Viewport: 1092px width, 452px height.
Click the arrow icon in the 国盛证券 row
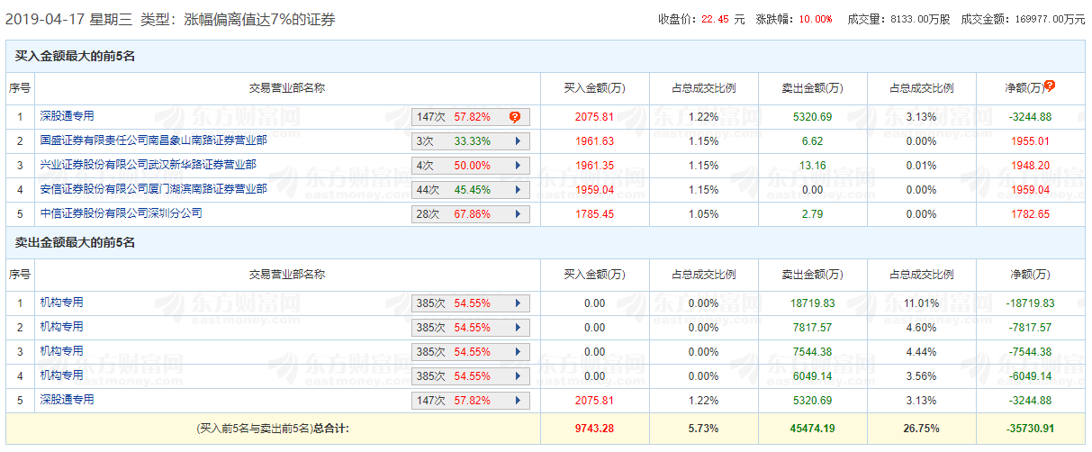point(518,141)
